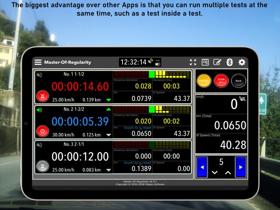Increase the value 5 with up chevron

[228, 172]
